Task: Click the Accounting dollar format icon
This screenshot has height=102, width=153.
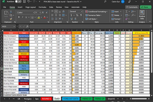Action: coord(71,15)
